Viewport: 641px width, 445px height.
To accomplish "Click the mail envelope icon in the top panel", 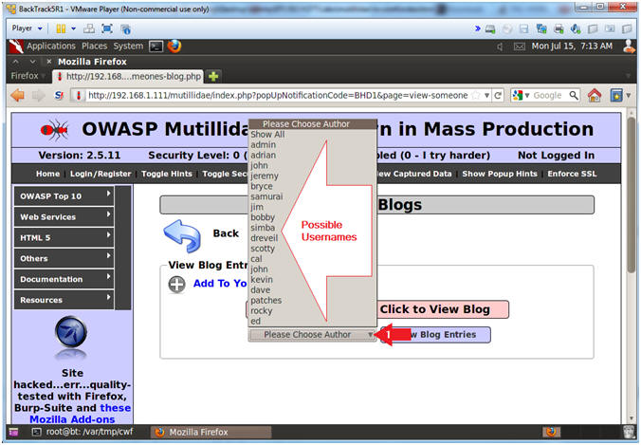I will (520, 46).
